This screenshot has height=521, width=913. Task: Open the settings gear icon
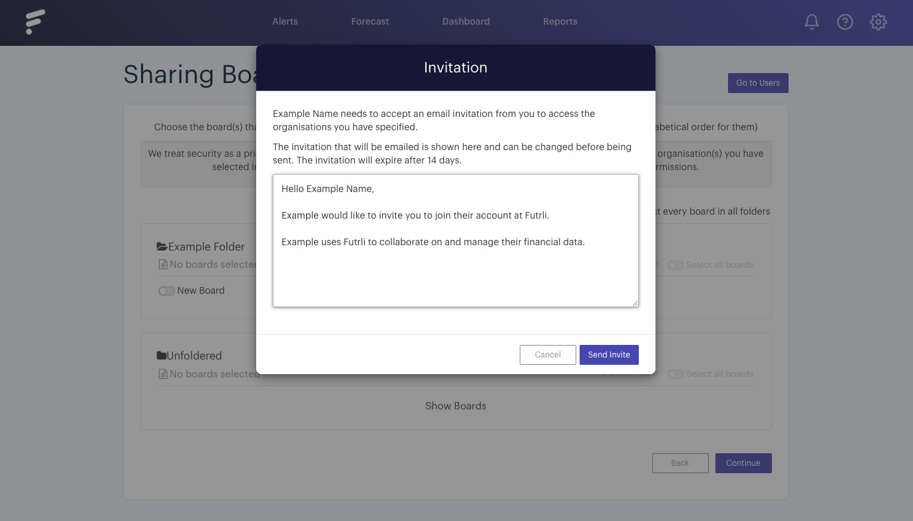[878, 22]
